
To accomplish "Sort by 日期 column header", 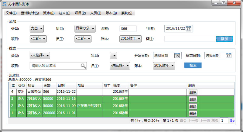I will pyautogui.click(x=66, y=85).
